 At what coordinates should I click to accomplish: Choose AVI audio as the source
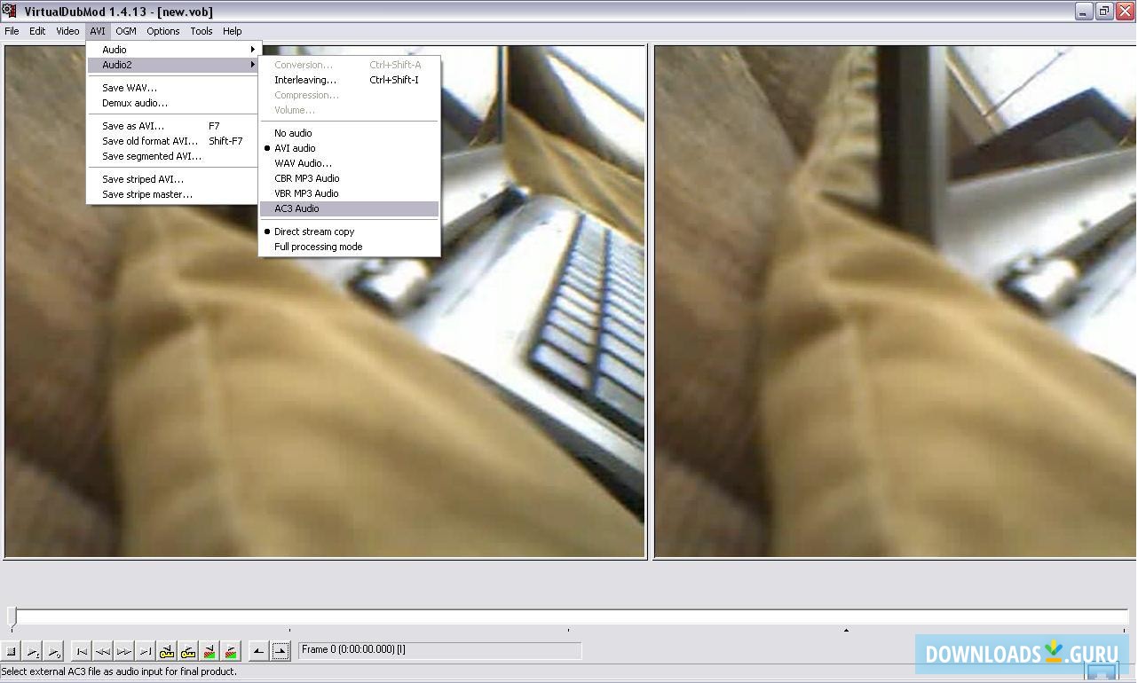350,148
